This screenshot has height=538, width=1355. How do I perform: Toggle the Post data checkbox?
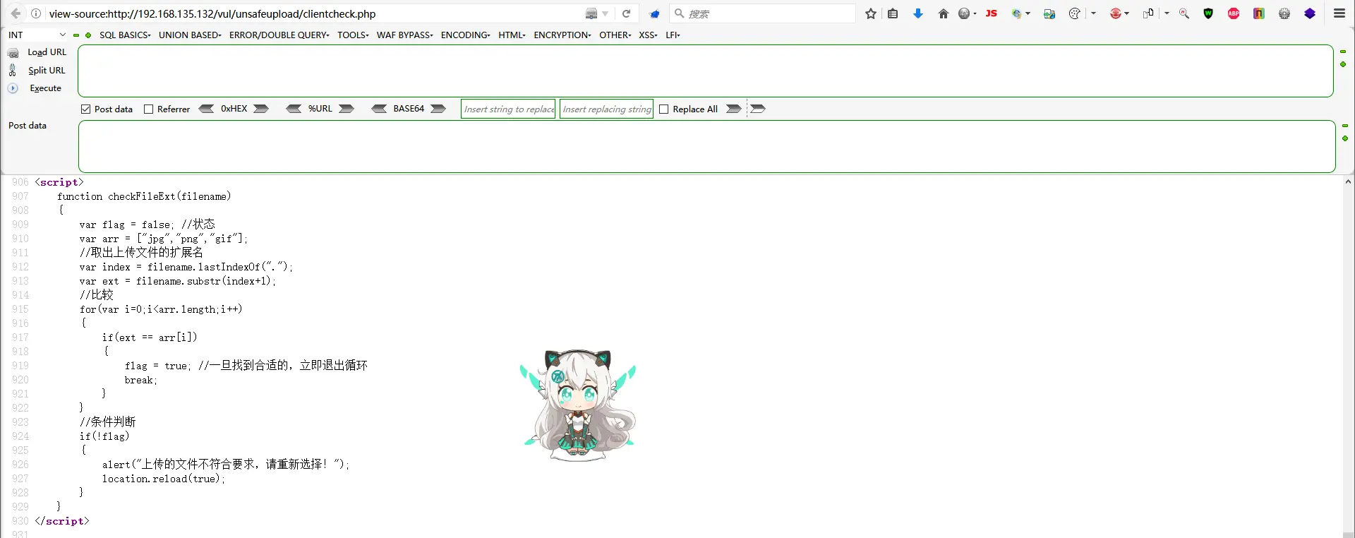tap(86, 109)
